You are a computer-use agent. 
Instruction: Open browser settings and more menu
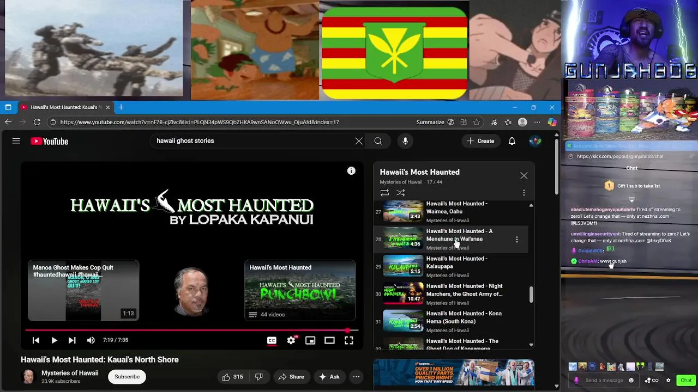(x=537, y=122)
